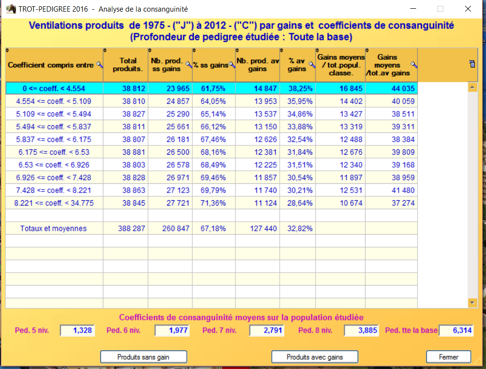Image resolution: width=486 pixels, height=369 pixels.
Task: Click the 10 674 gains moyens cell
Action: (340, 203)
